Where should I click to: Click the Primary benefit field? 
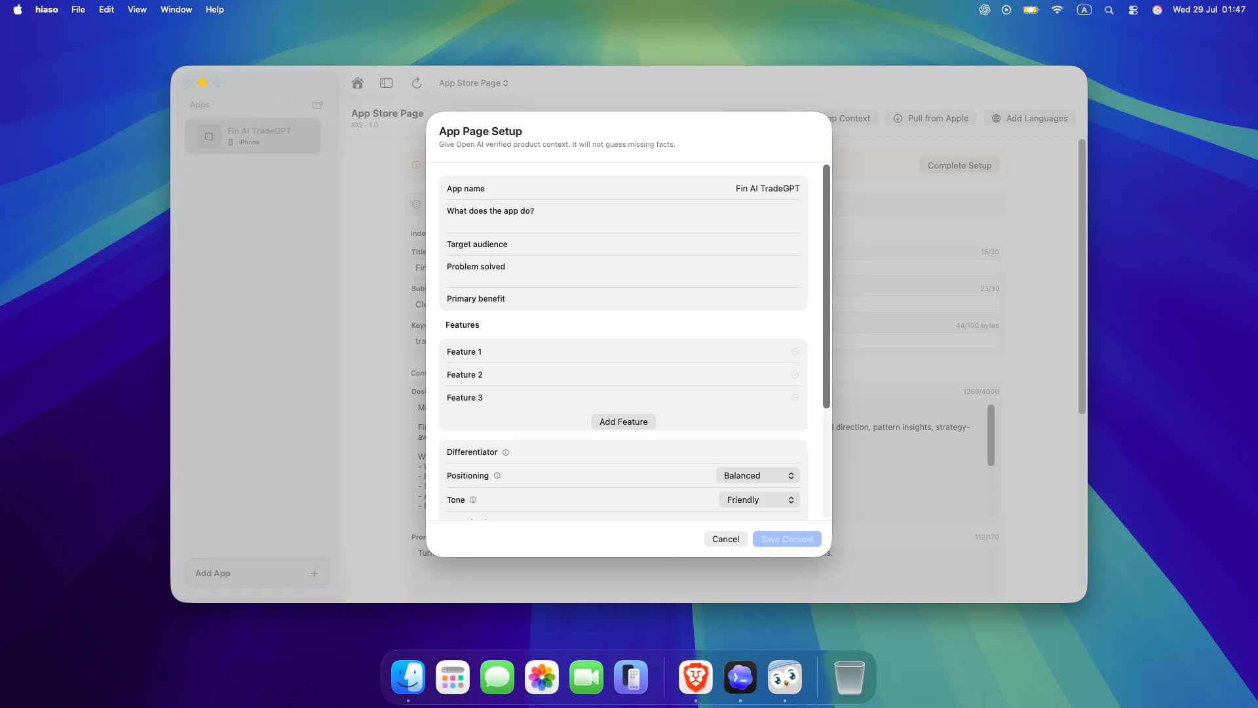tap(623, 299)
